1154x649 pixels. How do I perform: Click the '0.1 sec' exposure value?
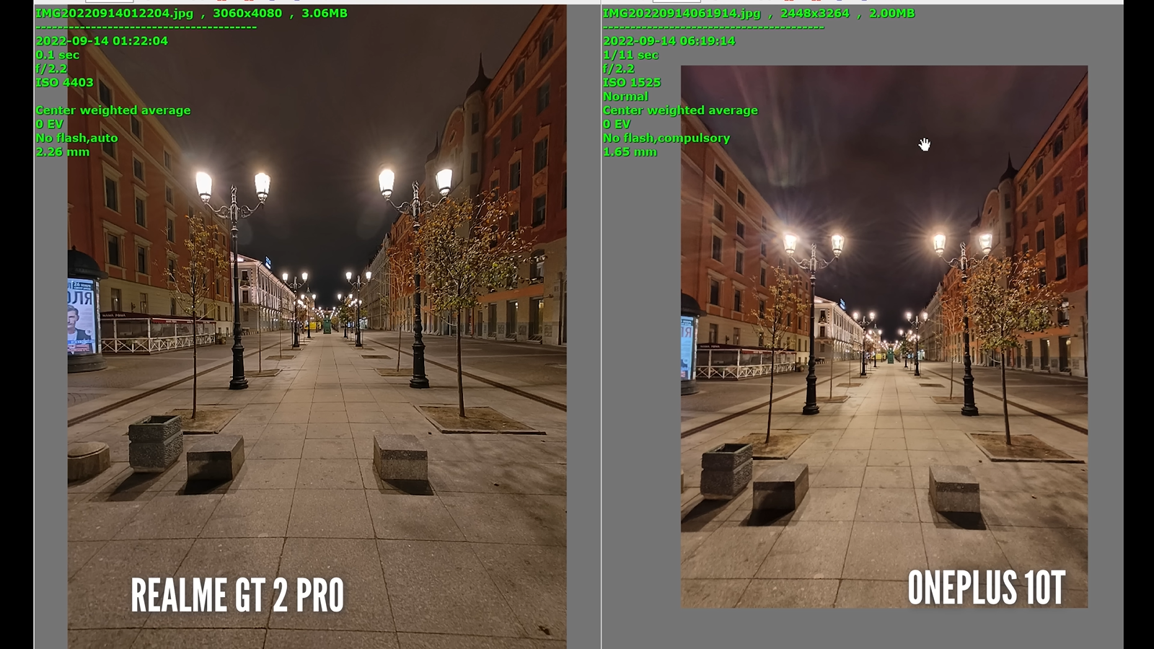point(58,55)
